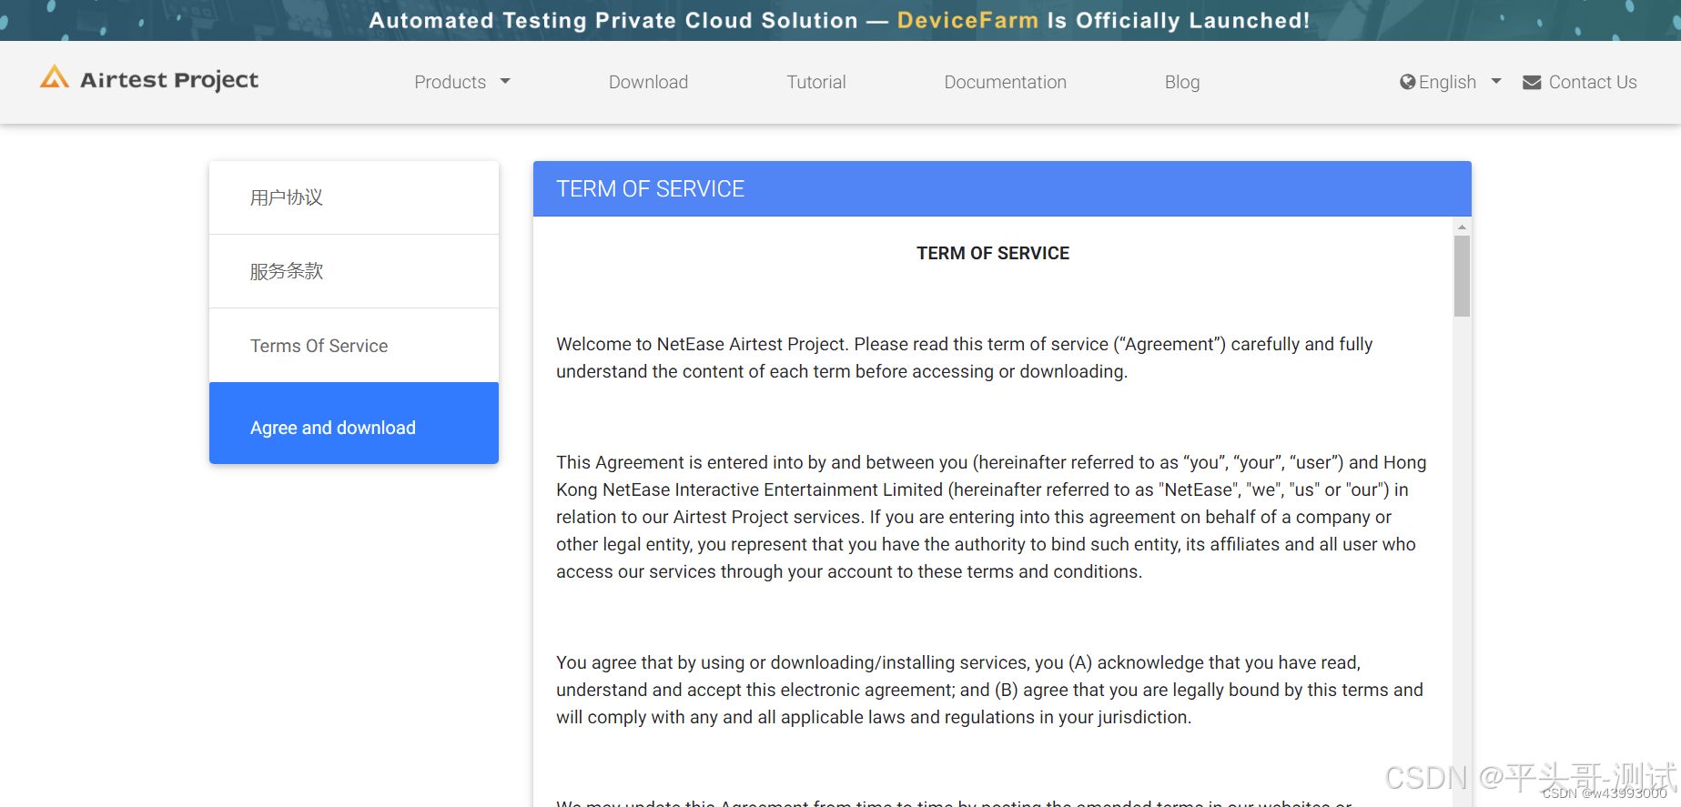
Task: Click the 'Automated Testing Private Cloud Solution' banner text
Action: click(613, 20)
